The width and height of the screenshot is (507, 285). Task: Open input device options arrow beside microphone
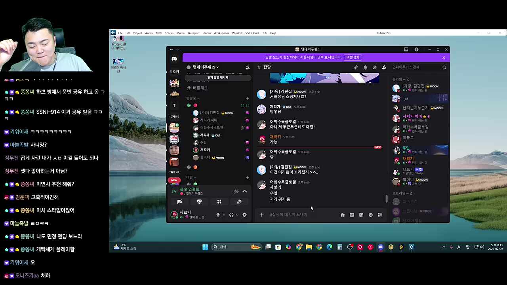[224, 215]
